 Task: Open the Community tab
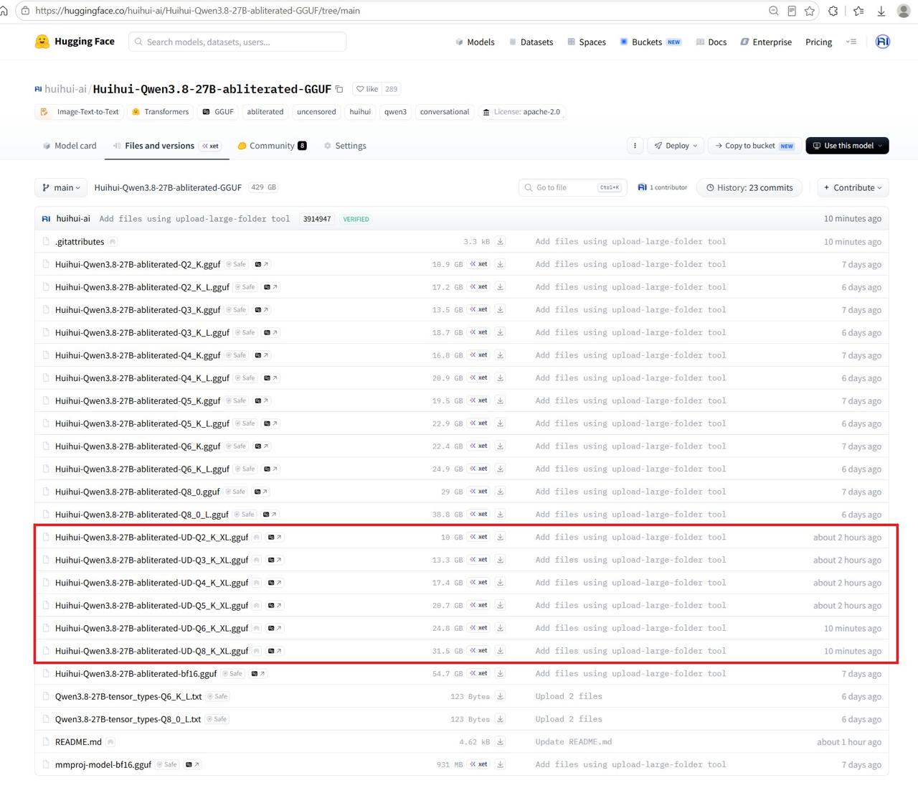pos(273,146)
